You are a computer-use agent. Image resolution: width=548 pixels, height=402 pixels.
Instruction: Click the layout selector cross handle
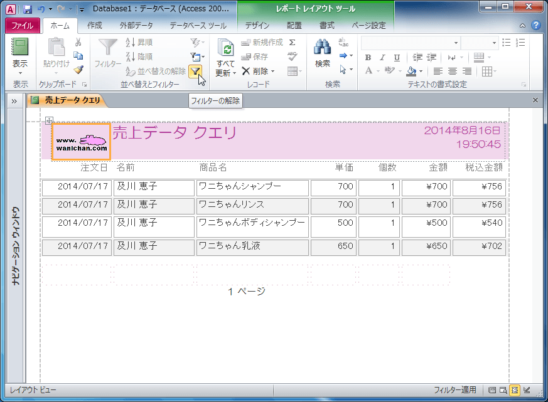pyautogui.click(x=49, y=120)
